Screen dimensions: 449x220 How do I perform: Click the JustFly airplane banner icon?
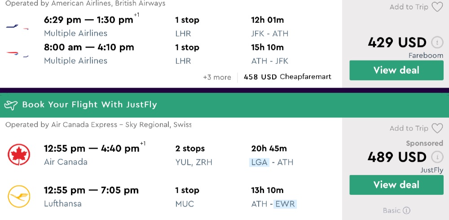[11, 105]
